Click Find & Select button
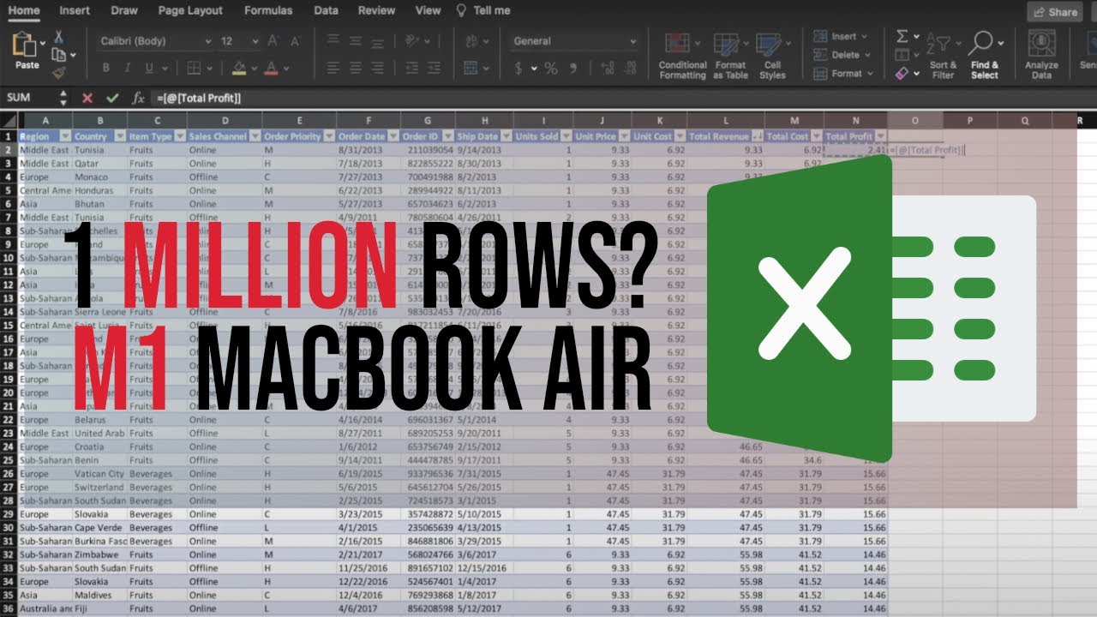This screenshot has height=617, width=1097. pyautogui.click(x=985, y=57)
